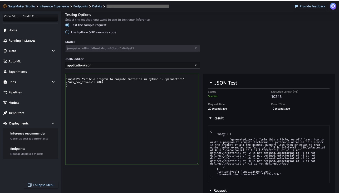The height and width of the screenshot is (193, 339).
Task: Collapse the Deployments section chevron
Action: tap(53, 123)
